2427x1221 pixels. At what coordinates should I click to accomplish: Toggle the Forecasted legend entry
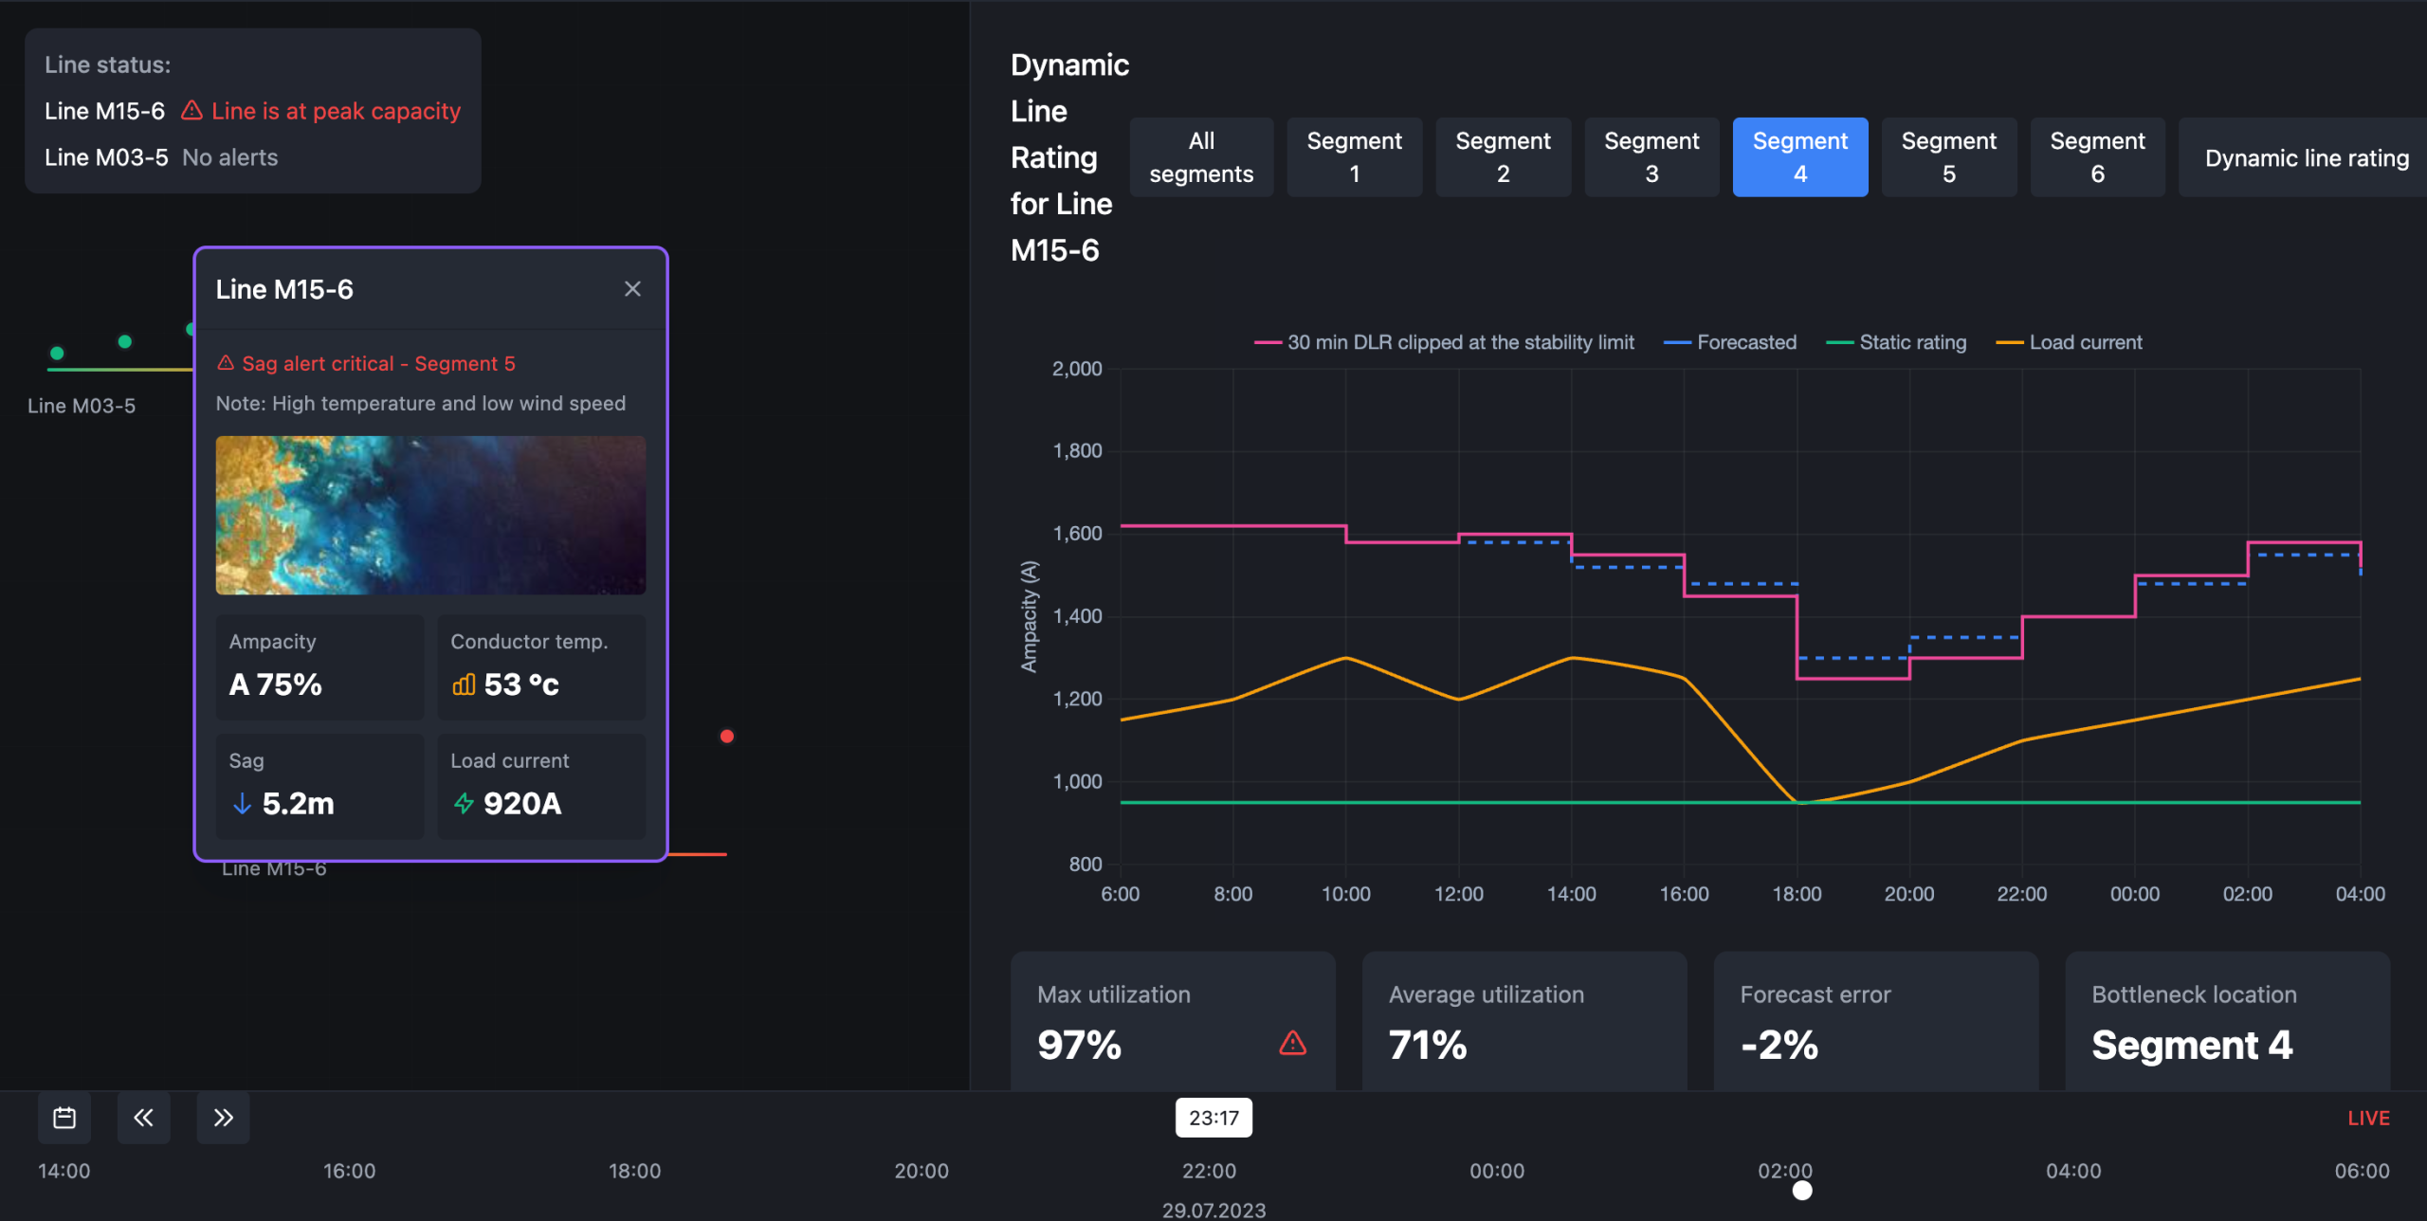click(x=1730, y=342)
